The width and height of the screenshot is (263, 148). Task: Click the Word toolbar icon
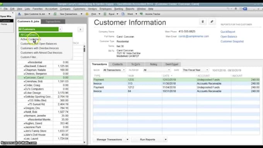[123, 14]
